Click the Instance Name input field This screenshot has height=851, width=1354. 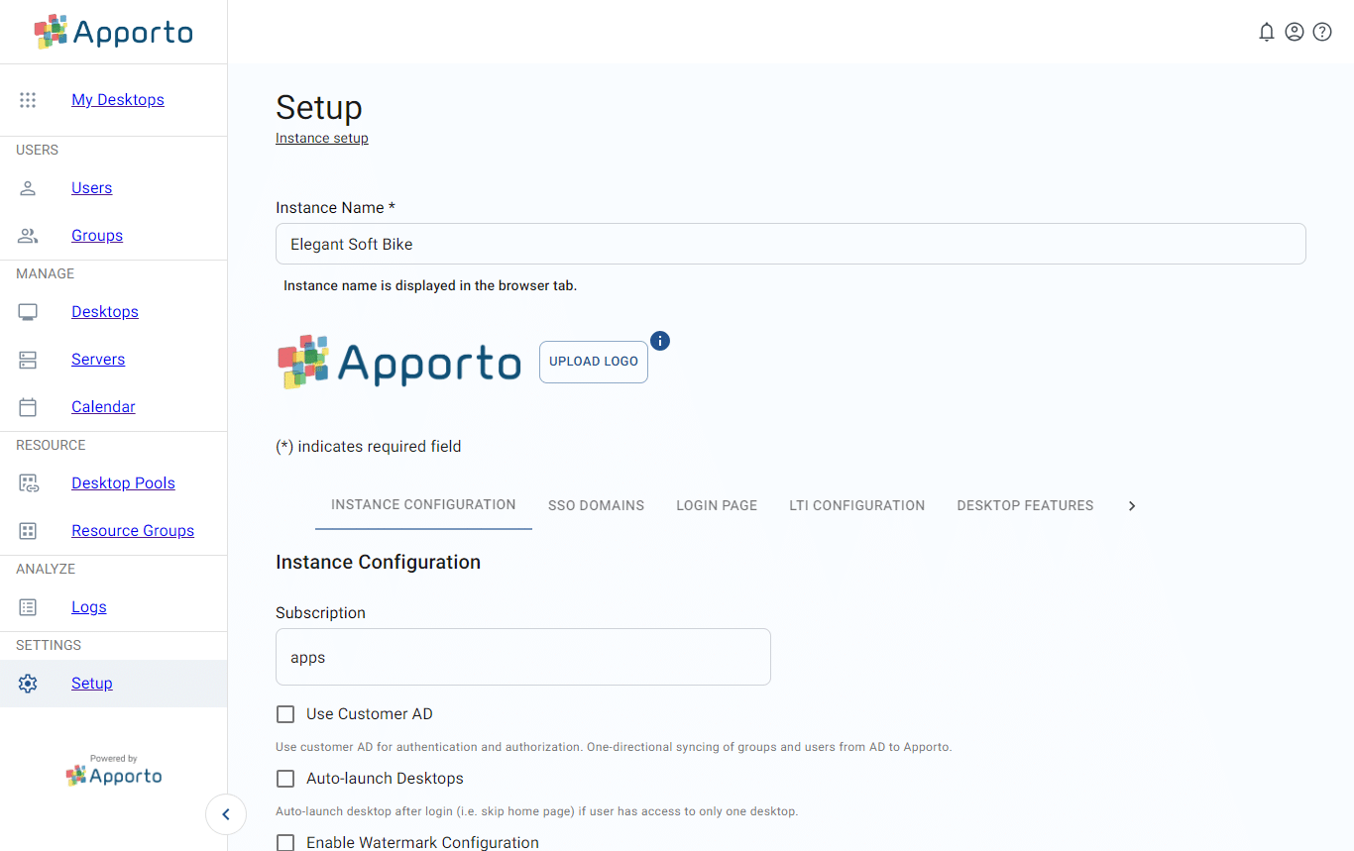click(x=790, y=244)
